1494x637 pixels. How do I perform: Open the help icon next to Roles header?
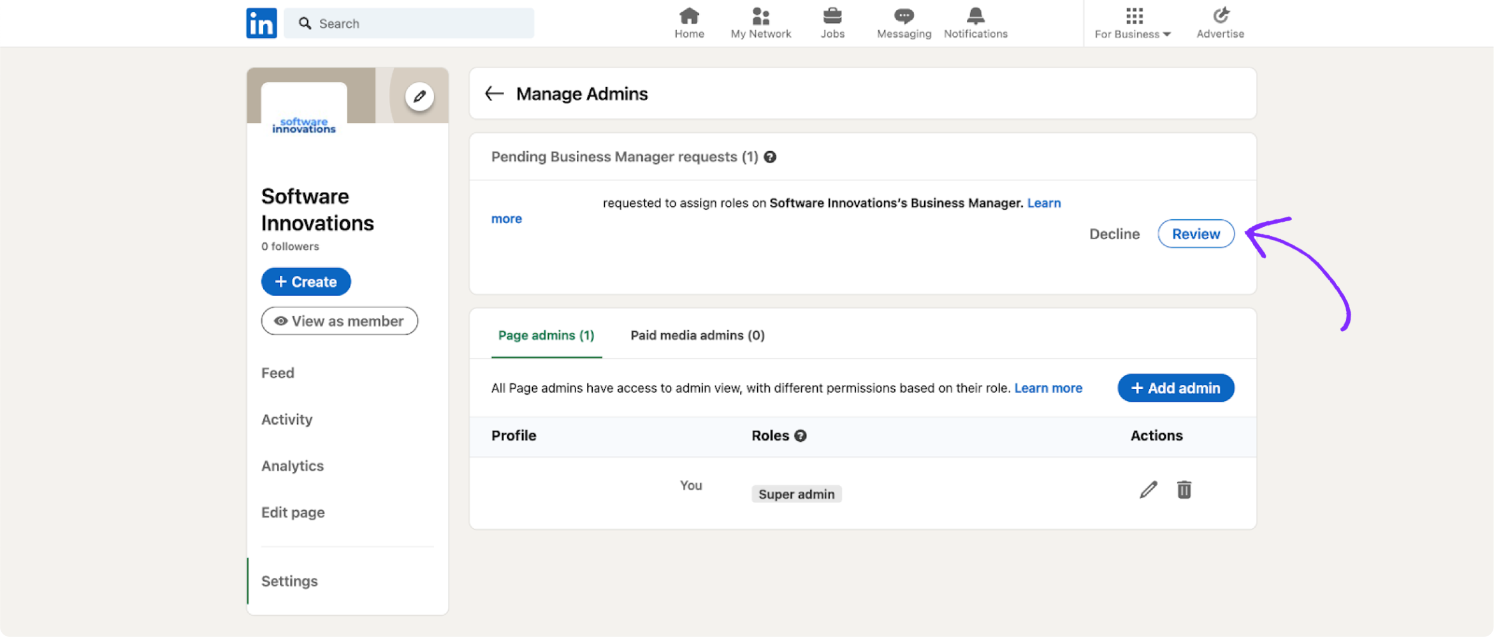click(801, 436)
